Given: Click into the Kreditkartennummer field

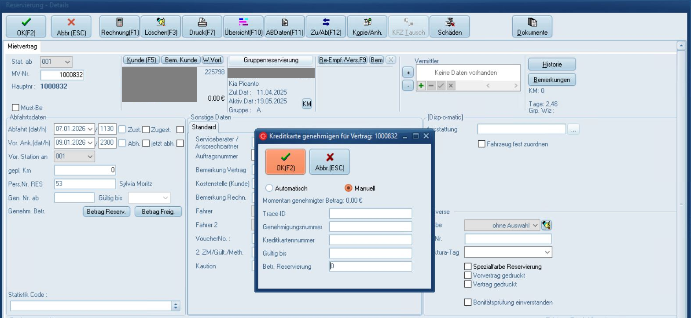Looking at the screenshot, I should tap(370, 240).
